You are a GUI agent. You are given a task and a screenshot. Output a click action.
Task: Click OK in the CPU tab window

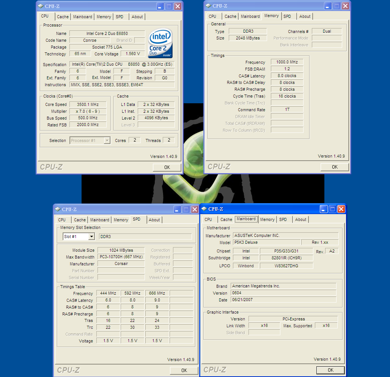(167, 167)
